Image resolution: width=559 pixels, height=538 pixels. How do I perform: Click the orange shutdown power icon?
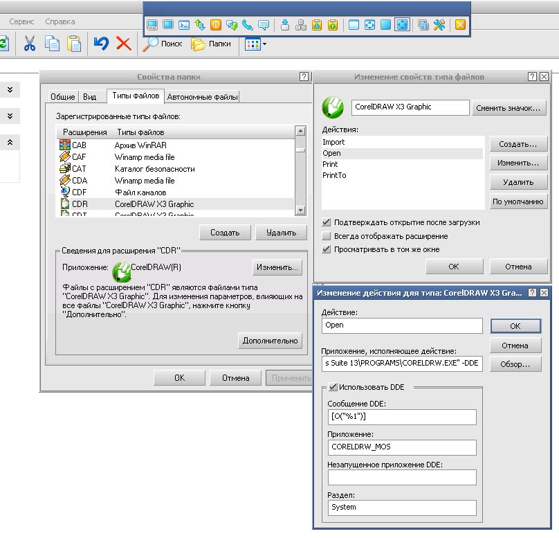216,25
